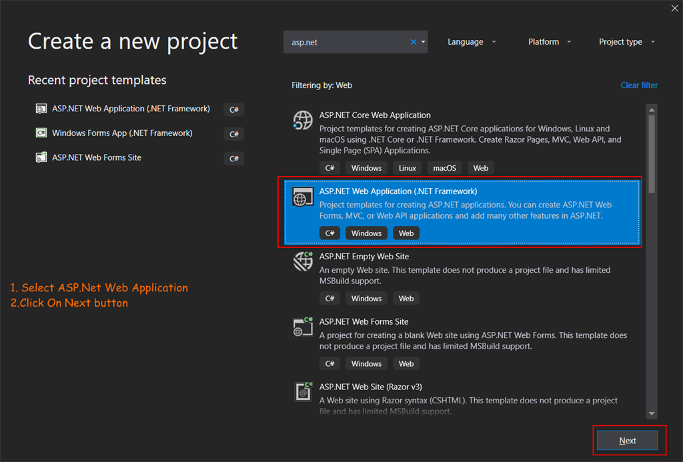Expand the search box history arrow
This screenshot has height=462, width=683.
pyautogui.click(x=423, y=42)
